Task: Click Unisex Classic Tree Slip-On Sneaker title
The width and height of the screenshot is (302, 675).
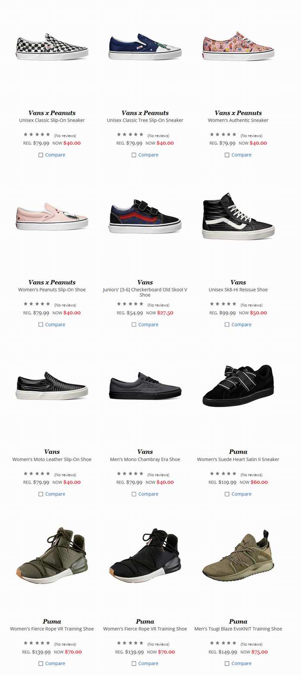Action: [145, 120]
